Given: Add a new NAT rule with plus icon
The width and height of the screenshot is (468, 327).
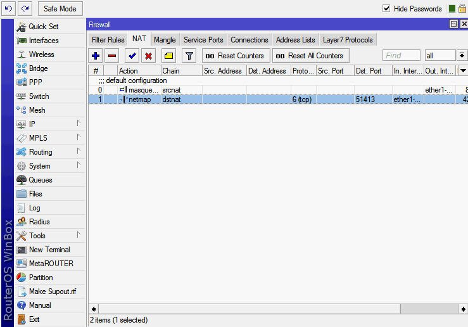Looking at the screenshot, I should 96,56.
